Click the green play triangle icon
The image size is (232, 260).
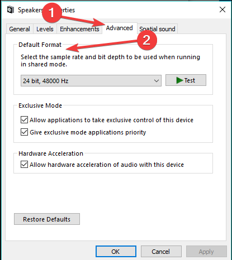pos(179,80)
